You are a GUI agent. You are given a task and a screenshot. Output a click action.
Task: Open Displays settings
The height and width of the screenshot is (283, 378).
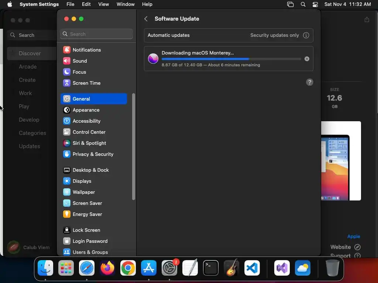[x=93, y=181]
